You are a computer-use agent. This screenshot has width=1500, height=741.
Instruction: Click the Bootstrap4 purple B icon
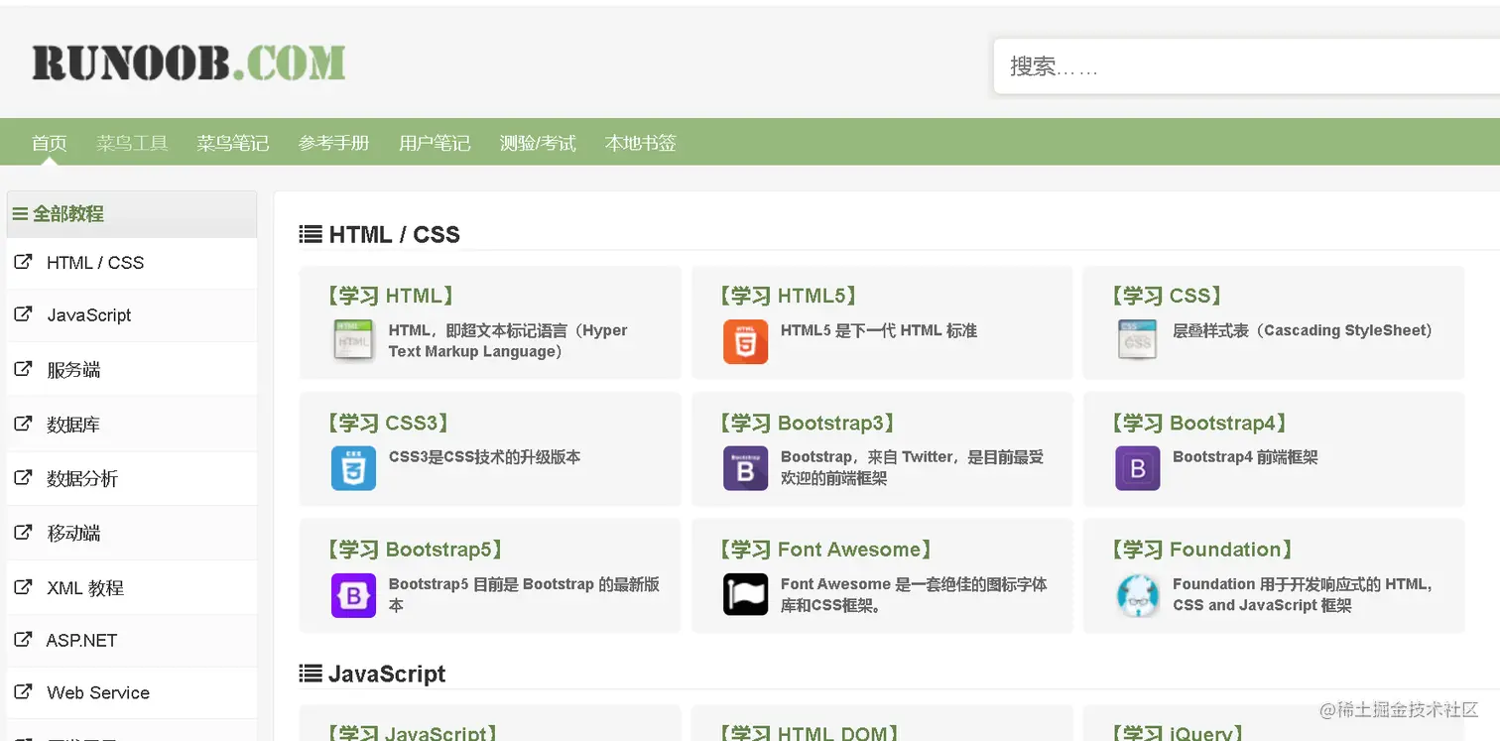pos(1138,467)
